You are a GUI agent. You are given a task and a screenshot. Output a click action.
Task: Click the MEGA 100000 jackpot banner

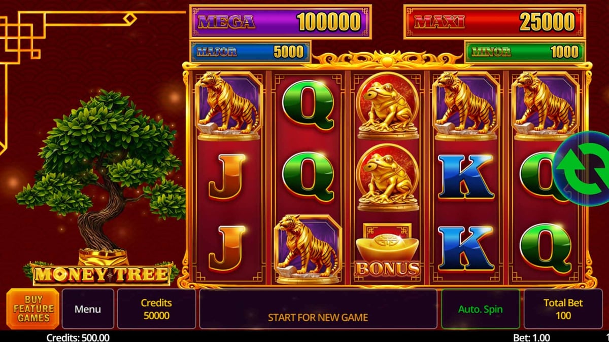pyautogui.click(x=281, y=22)
